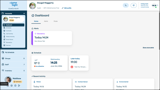160x90 pixels.
Task: Open Schedule in the sidebar menu
Action: [13, 28]
